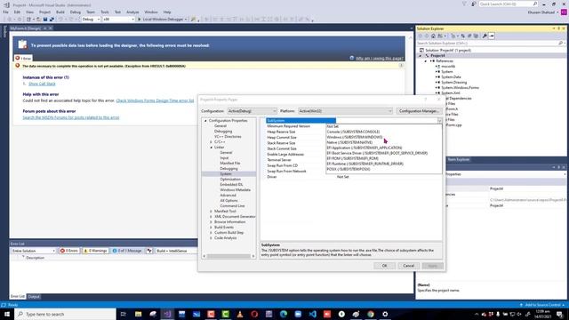The height and width of the screenshot is (320, 569).
Task: Open the Build menu
Action: tap(60, 12)
